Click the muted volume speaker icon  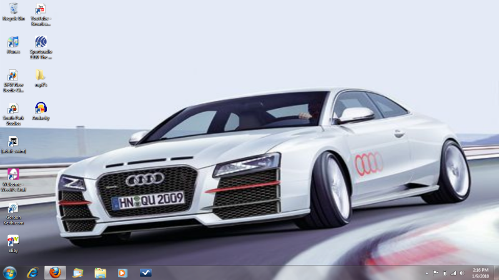click(462, 273)
